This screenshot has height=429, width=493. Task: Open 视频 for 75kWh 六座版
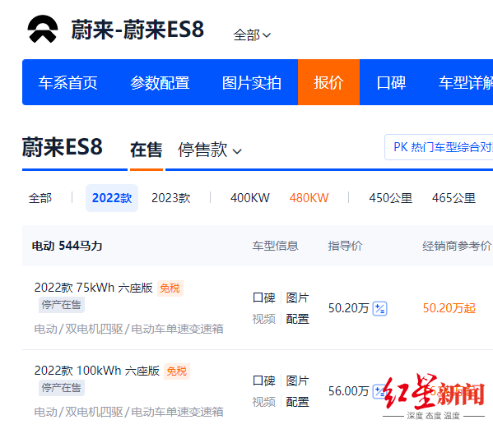point(264,319)
